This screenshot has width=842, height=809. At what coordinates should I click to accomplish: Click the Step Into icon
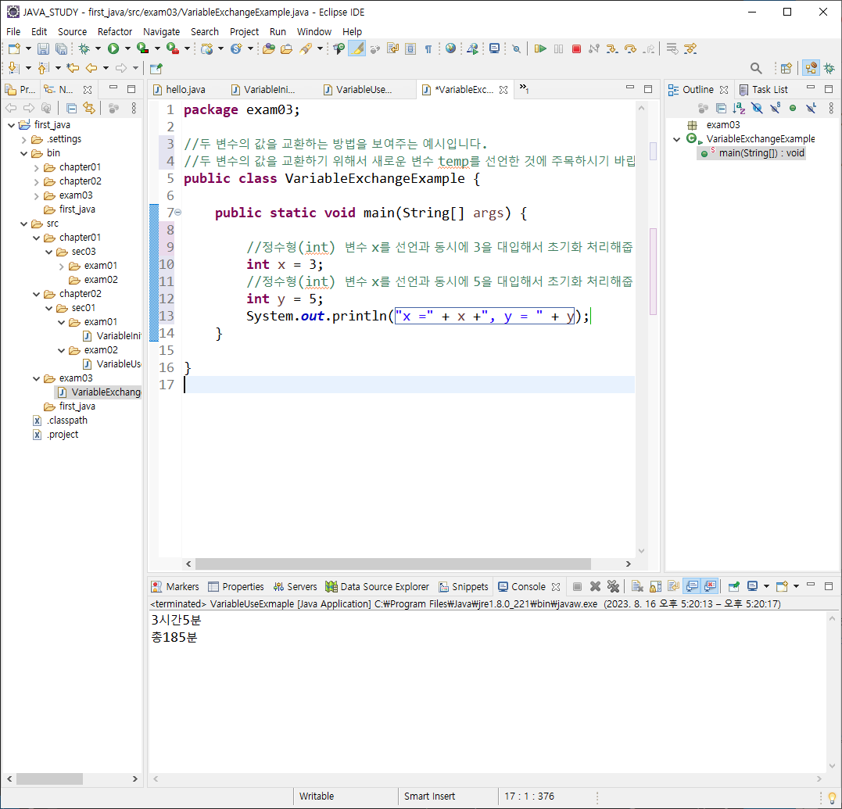pos(611,48)
